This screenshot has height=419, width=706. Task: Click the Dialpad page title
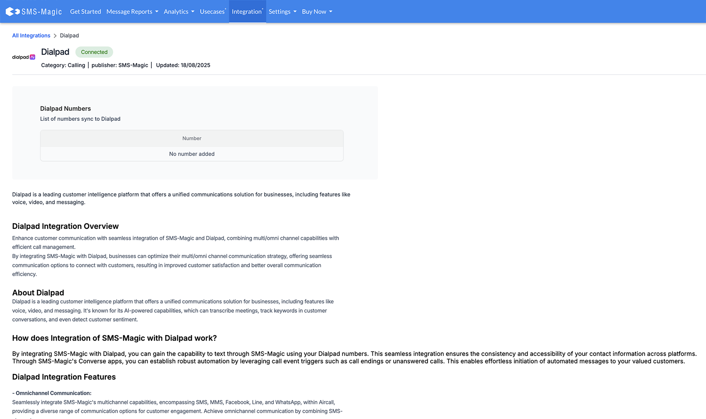(x=55, y=52)
